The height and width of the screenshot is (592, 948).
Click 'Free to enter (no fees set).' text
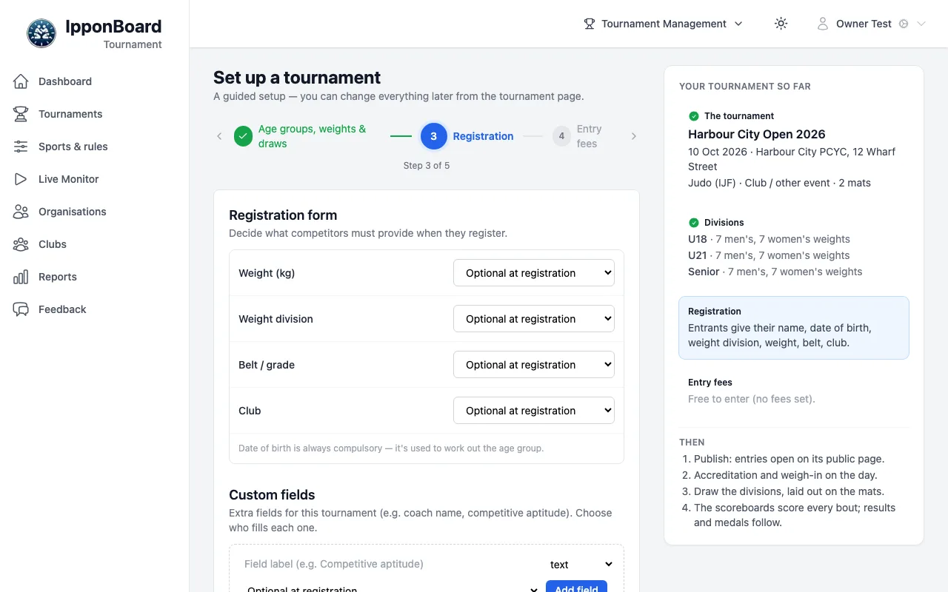[752, 399]
